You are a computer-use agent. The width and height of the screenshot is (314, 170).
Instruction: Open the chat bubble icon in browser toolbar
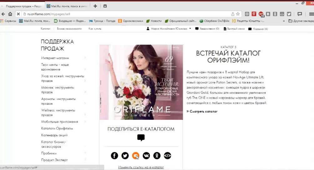(300, 14)
